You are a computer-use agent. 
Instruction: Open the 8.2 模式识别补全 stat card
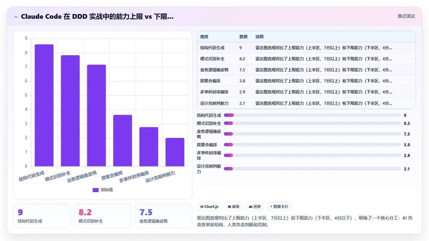click(103, 216)
